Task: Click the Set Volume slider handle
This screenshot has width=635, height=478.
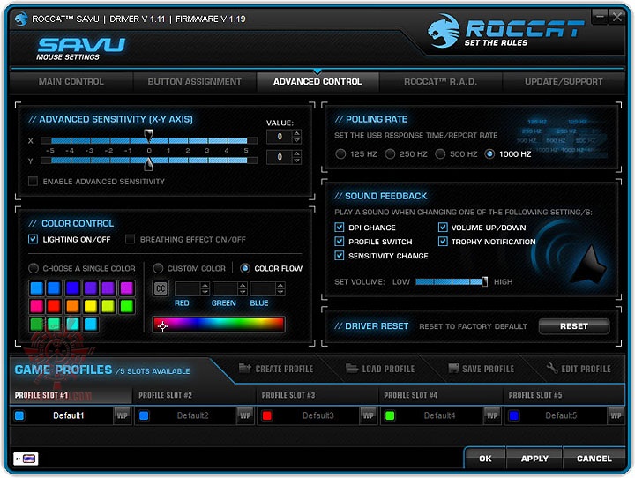Action: coord(485,281)
